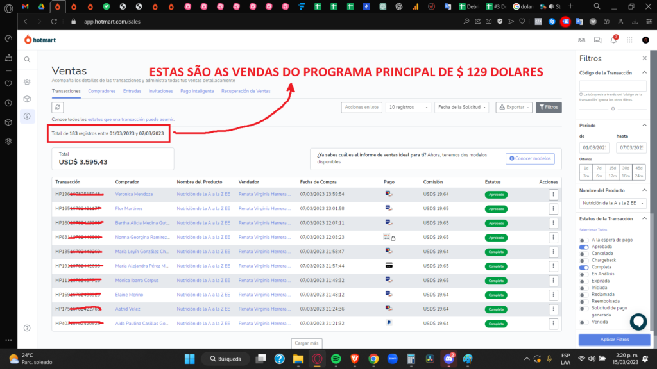Click the Filtros button

(549, 108)
